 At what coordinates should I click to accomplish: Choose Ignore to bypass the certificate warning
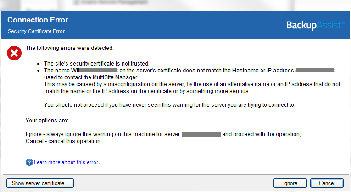290,183
